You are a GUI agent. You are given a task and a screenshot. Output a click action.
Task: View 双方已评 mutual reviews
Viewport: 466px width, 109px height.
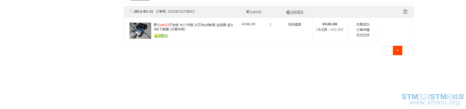click(363, 35)
